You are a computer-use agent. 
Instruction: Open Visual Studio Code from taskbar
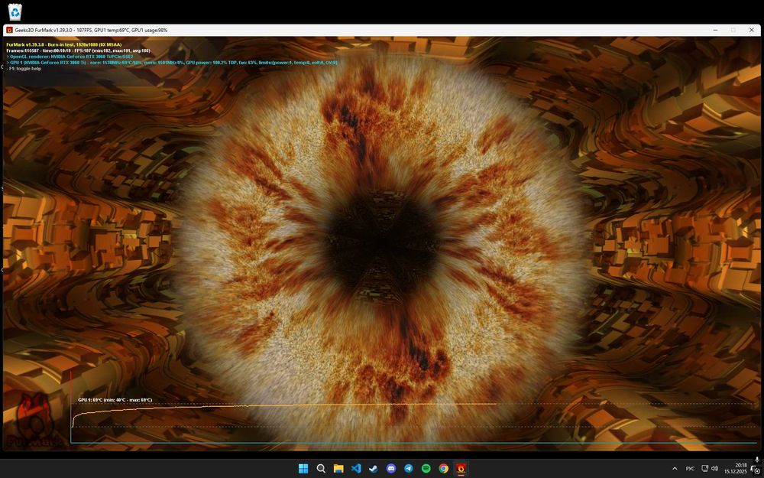pyautogui.click(x=356, y=469)
